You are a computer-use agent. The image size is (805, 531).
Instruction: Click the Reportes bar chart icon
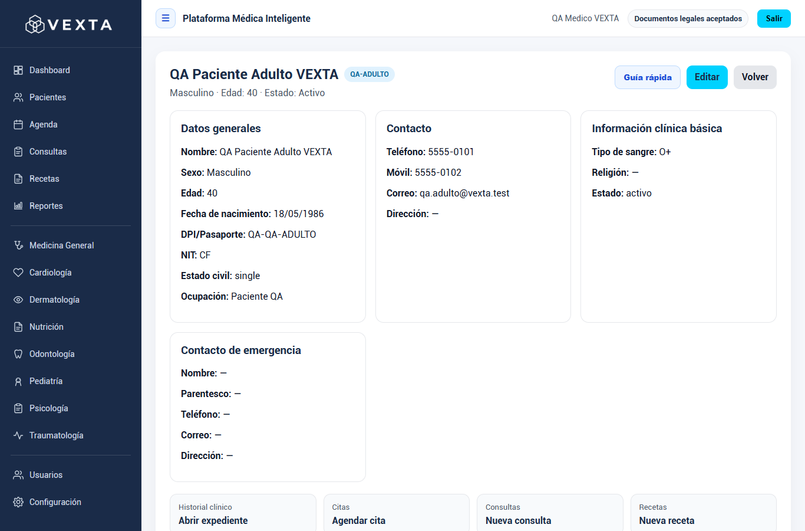pos(18,206)
